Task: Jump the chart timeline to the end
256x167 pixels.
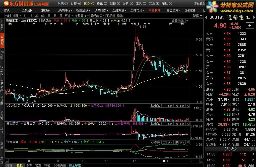Action: pos(202,161)
